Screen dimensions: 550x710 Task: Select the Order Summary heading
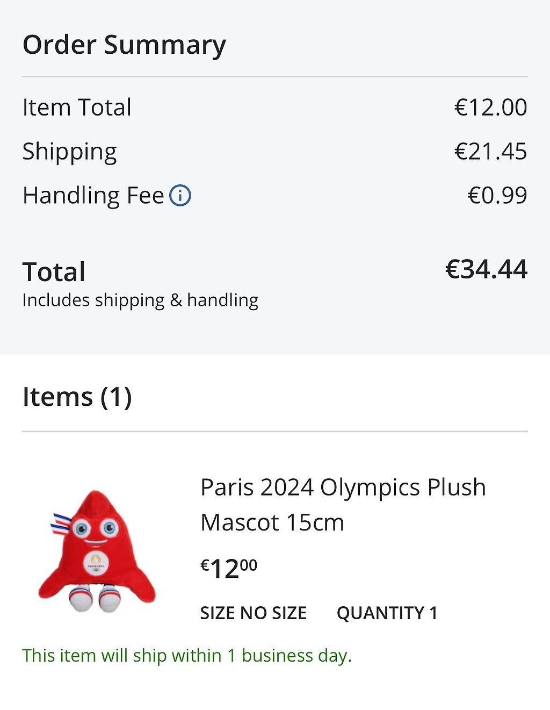(x=124, y=45)
